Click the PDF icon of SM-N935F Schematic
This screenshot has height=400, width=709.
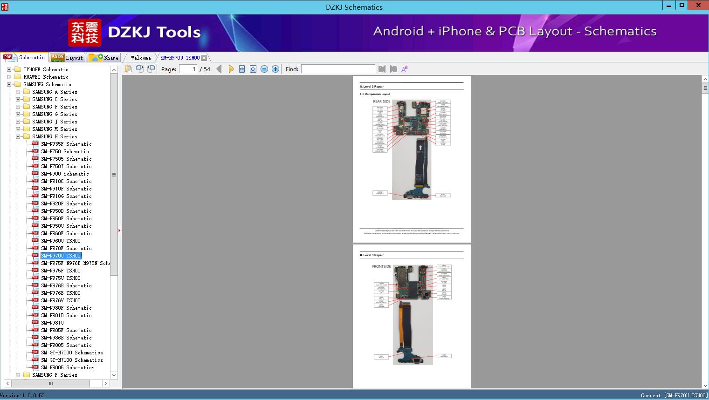tap(35, 144)
